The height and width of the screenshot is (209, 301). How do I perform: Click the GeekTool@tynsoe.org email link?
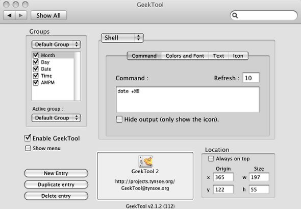[145, 188]
